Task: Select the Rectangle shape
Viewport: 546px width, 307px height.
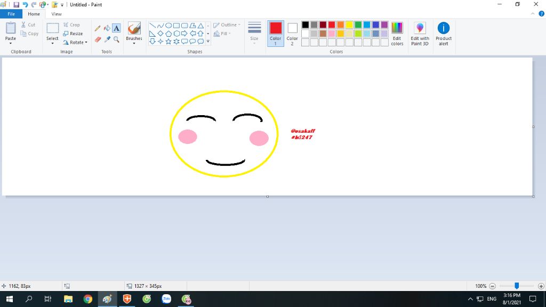Action: tap(176, 26)
